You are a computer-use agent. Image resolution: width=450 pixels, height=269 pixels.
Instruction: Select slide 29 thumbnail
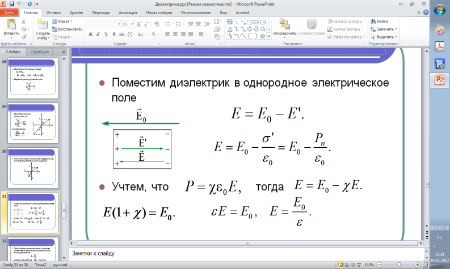[x=33, y=123]
